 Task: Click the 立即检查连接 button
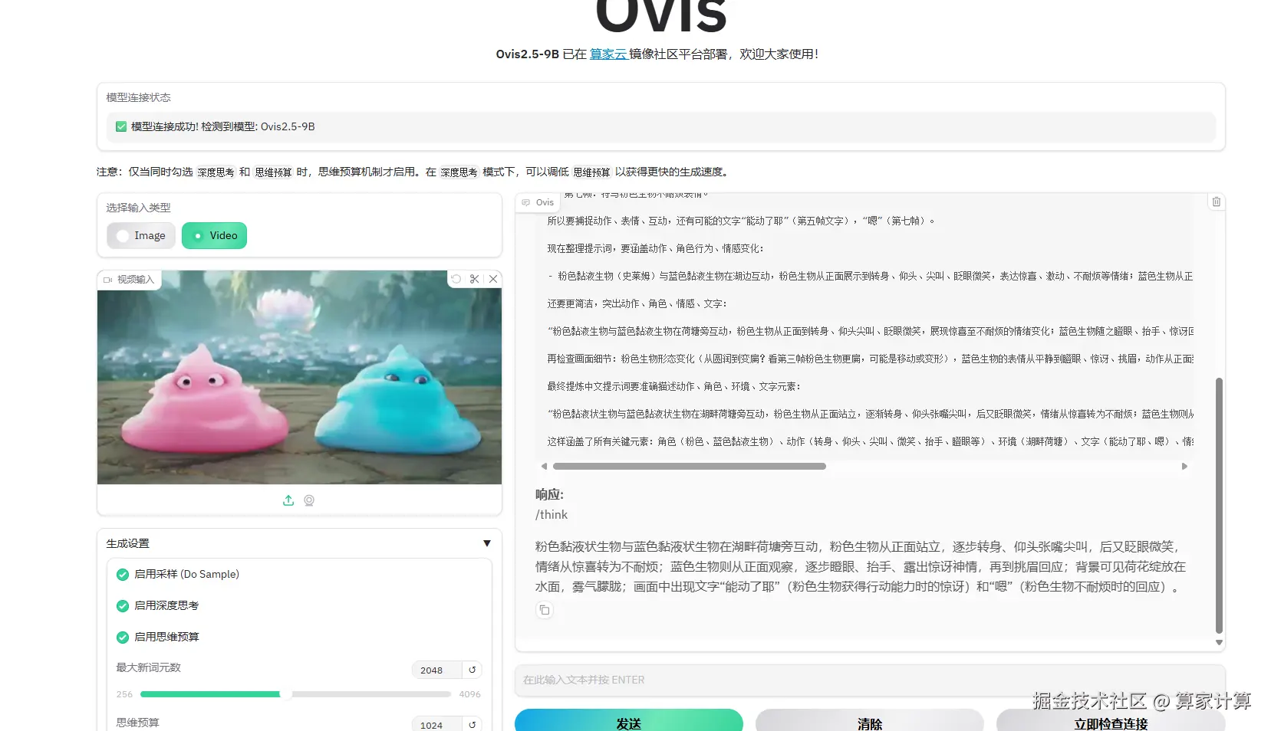pos(1111,723)
